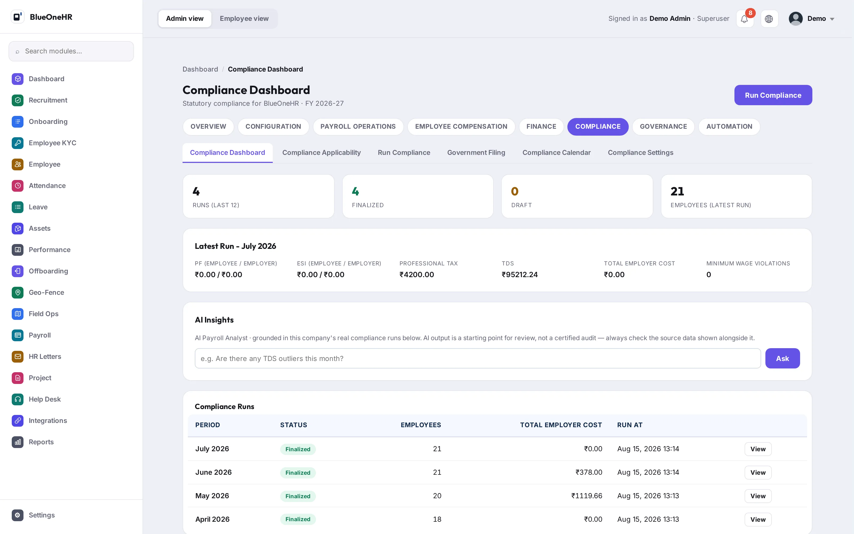This screenshot has height=534, width=854.
Task: Open the Dashboard sidebar icon
Action: (18, 79)
